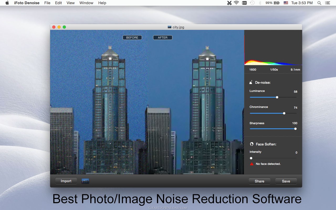This screenshot has height=210, width=336.
Task: Click the Chrominance slider handle
Action: click(284, 113)
